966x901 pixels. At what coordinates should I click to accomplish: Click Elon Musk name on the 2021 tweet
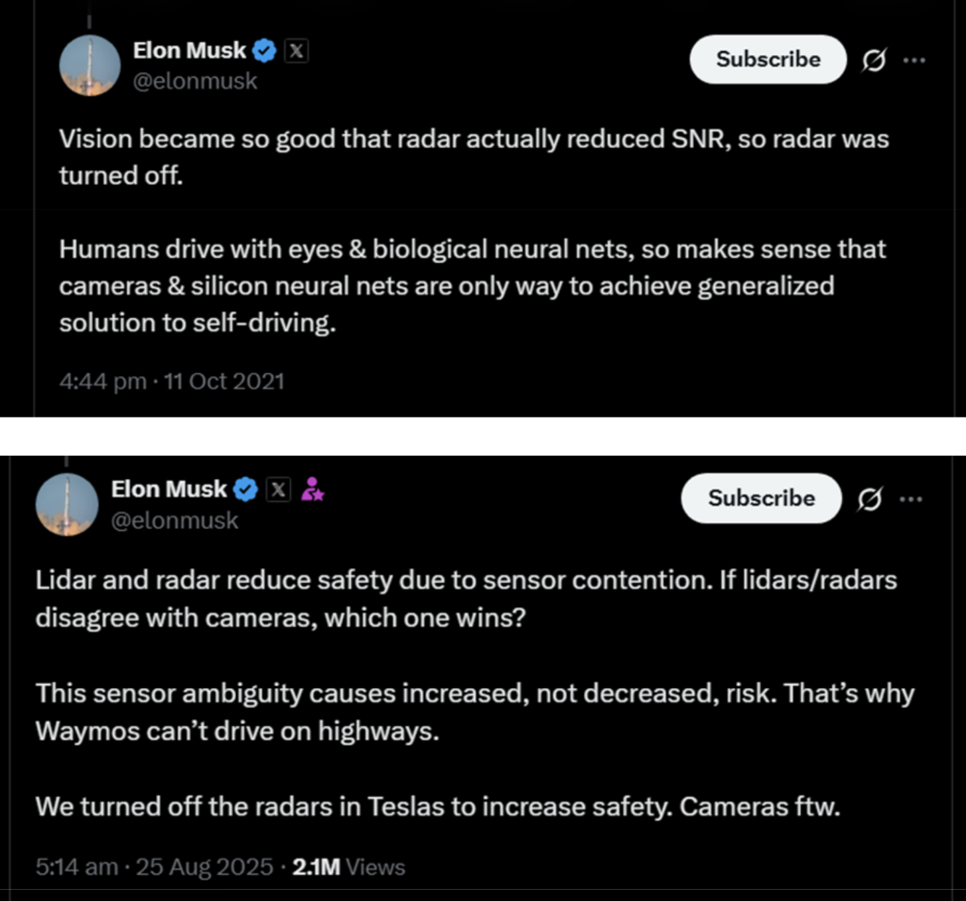(189, 50)
